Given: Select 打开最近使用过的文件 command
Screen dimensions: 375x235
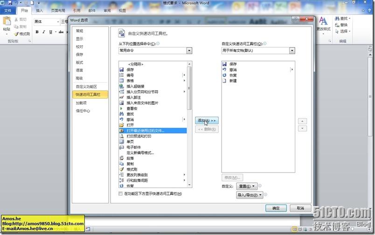Looking at the screenshot, I should pyautogui.click(x=153, y=131).
